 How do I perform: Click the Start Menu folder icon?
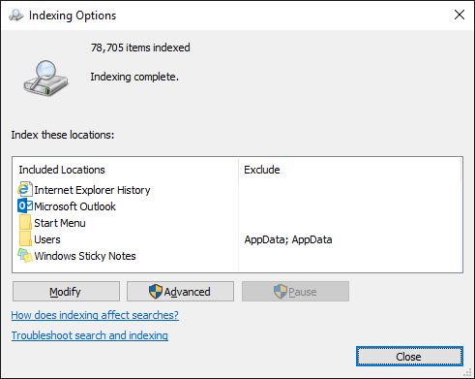coord(25,223)
